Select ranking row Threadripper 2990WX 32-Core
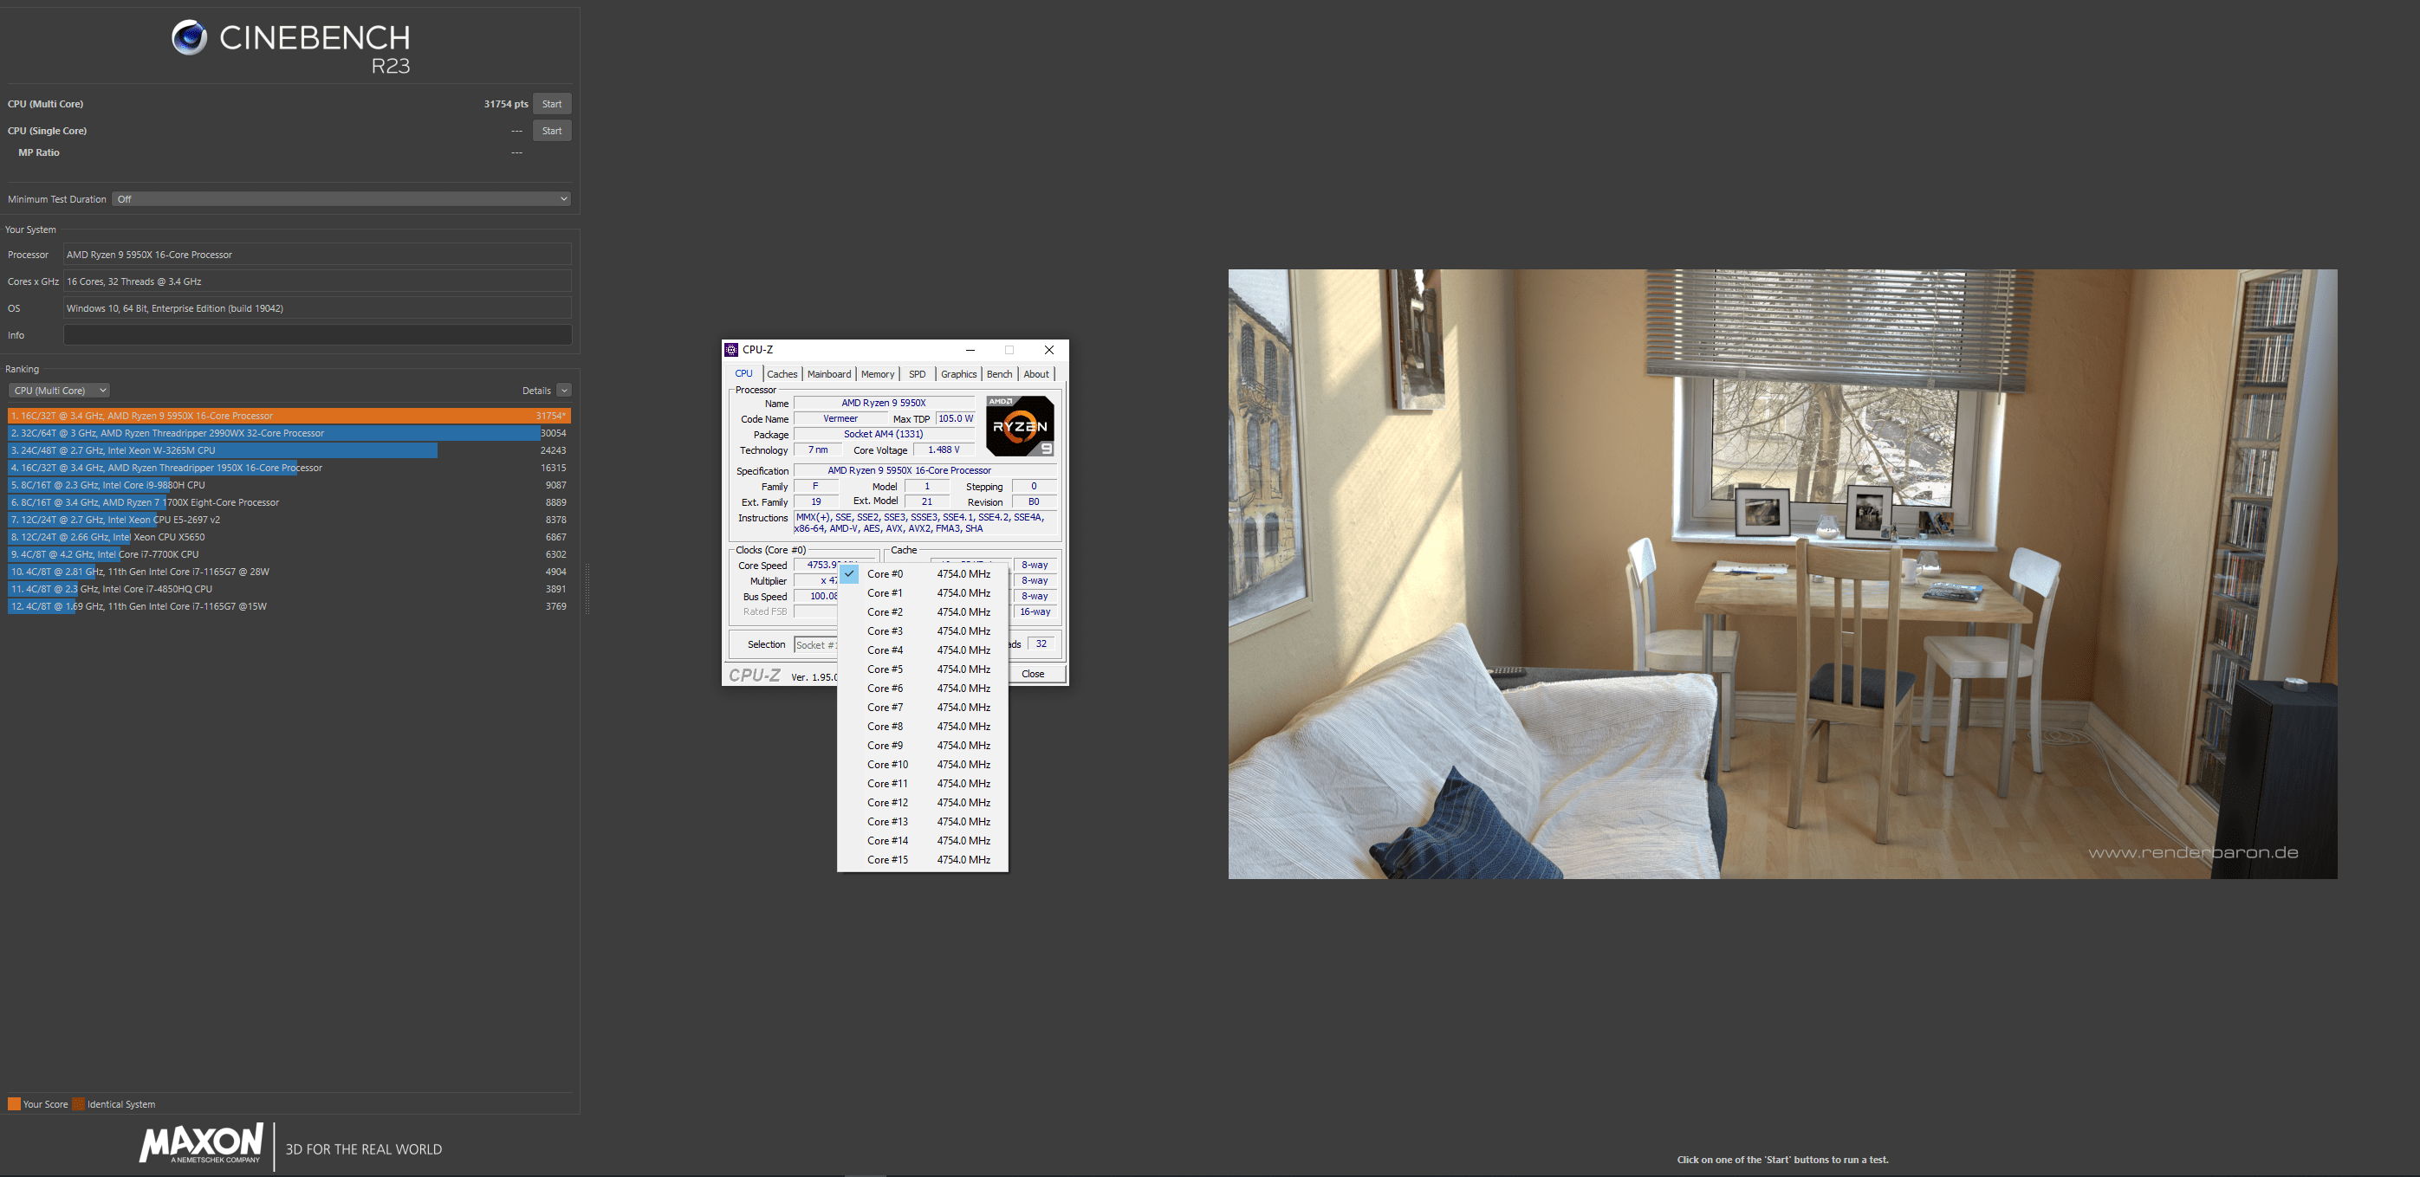 pos(289,433)
